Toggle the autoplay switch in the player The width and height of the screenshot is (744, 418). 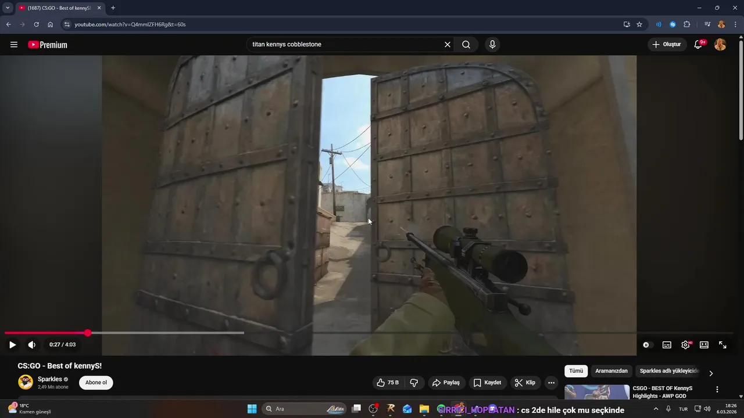647,345
